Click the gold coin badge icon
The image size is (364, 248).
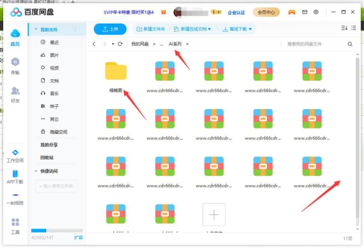[x=216, y=12]
